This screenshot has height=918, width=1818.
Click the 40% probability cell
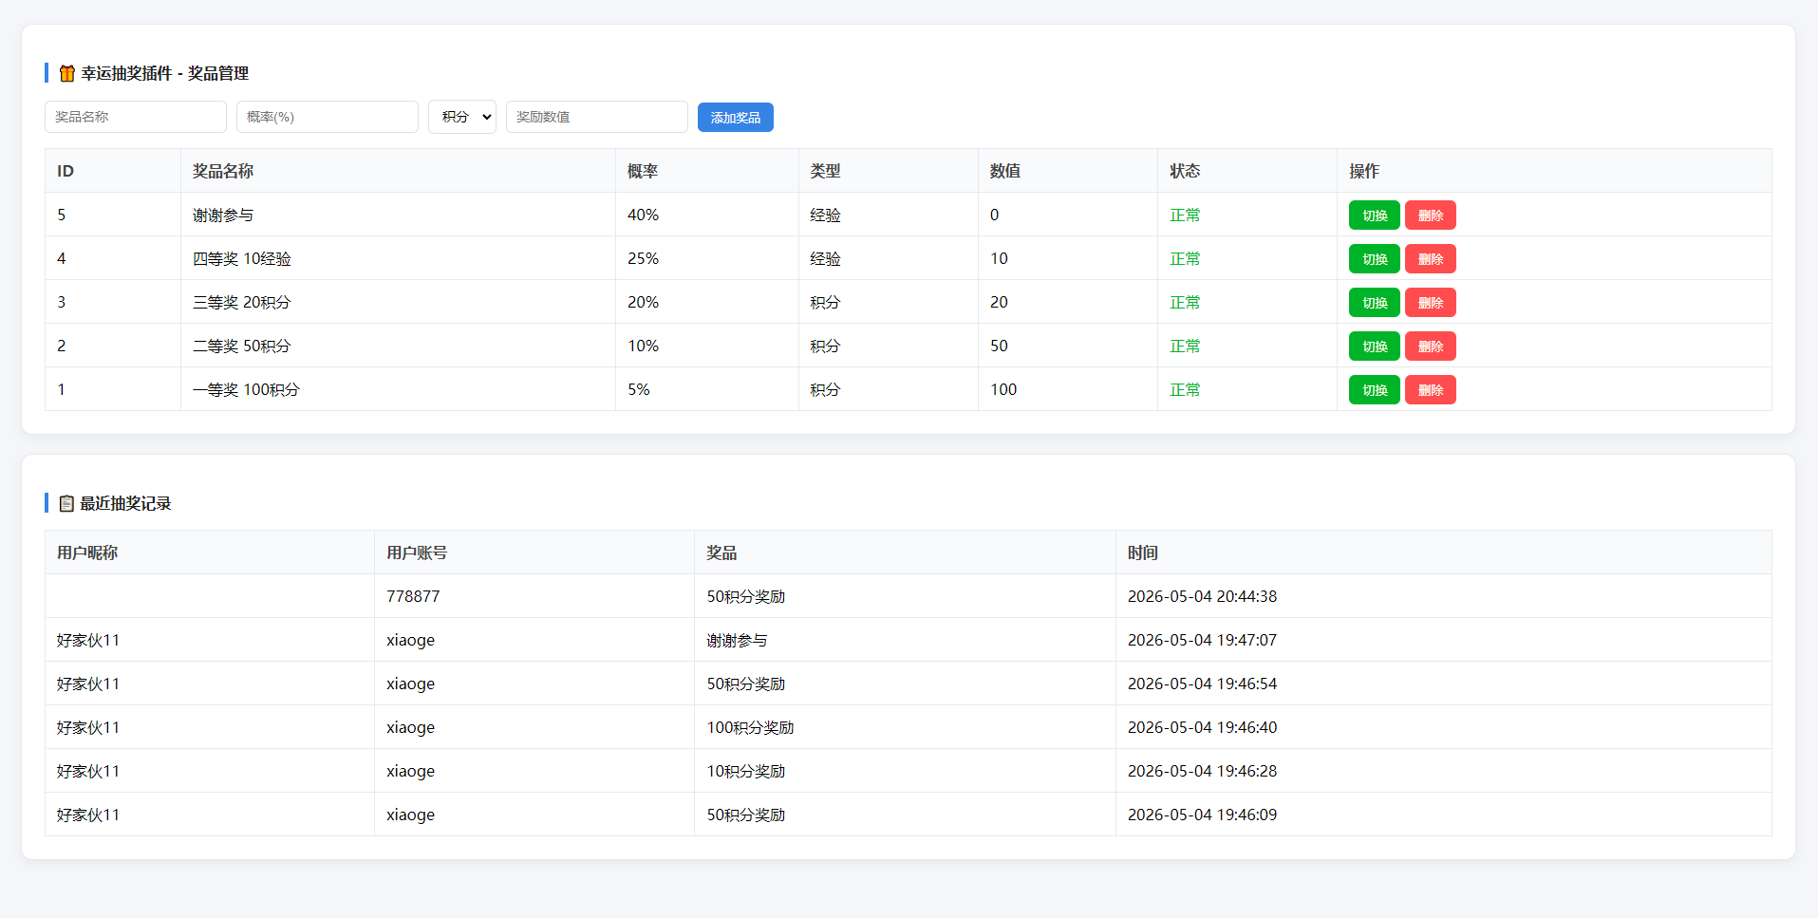(x=707, y=215)
